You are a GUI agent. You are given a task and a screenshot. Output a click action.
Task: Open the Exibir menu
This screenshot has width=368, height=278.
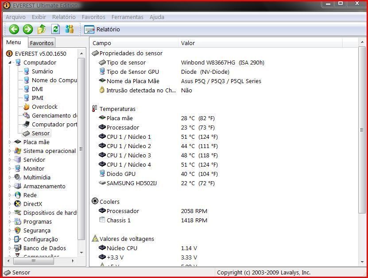(39, 17)
